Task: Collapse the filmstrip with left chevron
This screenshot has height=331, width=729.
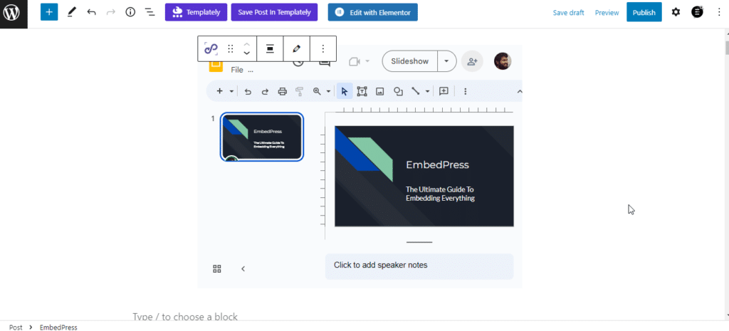Action: click(x=243, y=268)
